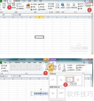The height and width of the screenshot is (101, 94).
Task: Insert an Object from the Text group
Action: pos(80,9)
